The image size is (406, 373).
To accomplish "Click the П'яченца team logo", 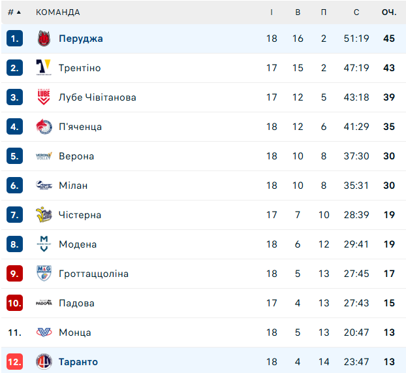I will [x=44, y=127].
